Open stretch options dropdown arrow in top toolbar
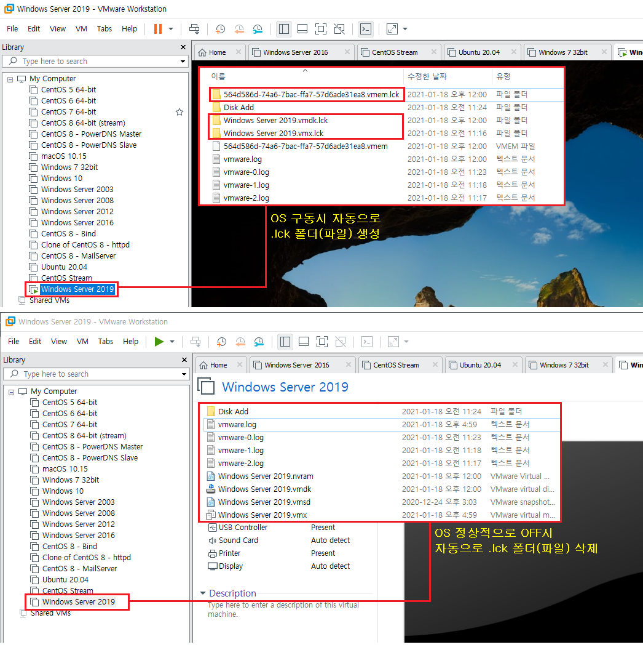The height and width of the screenshot is (663, 643). (405, 29)
